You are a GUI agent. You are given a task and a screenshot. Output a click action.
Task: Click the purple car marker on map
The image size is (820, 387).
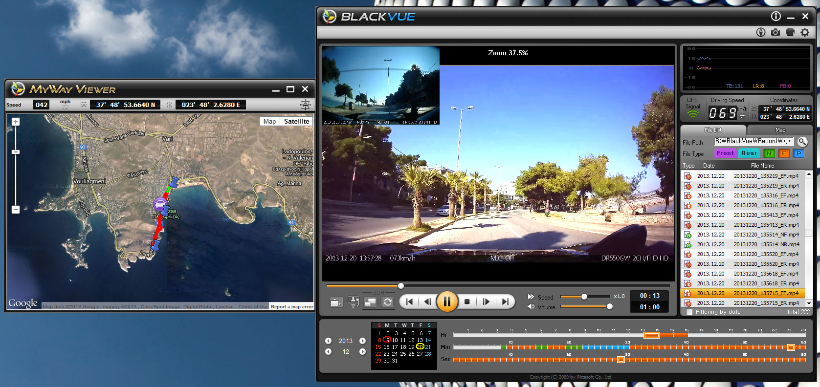coord(160,204)
